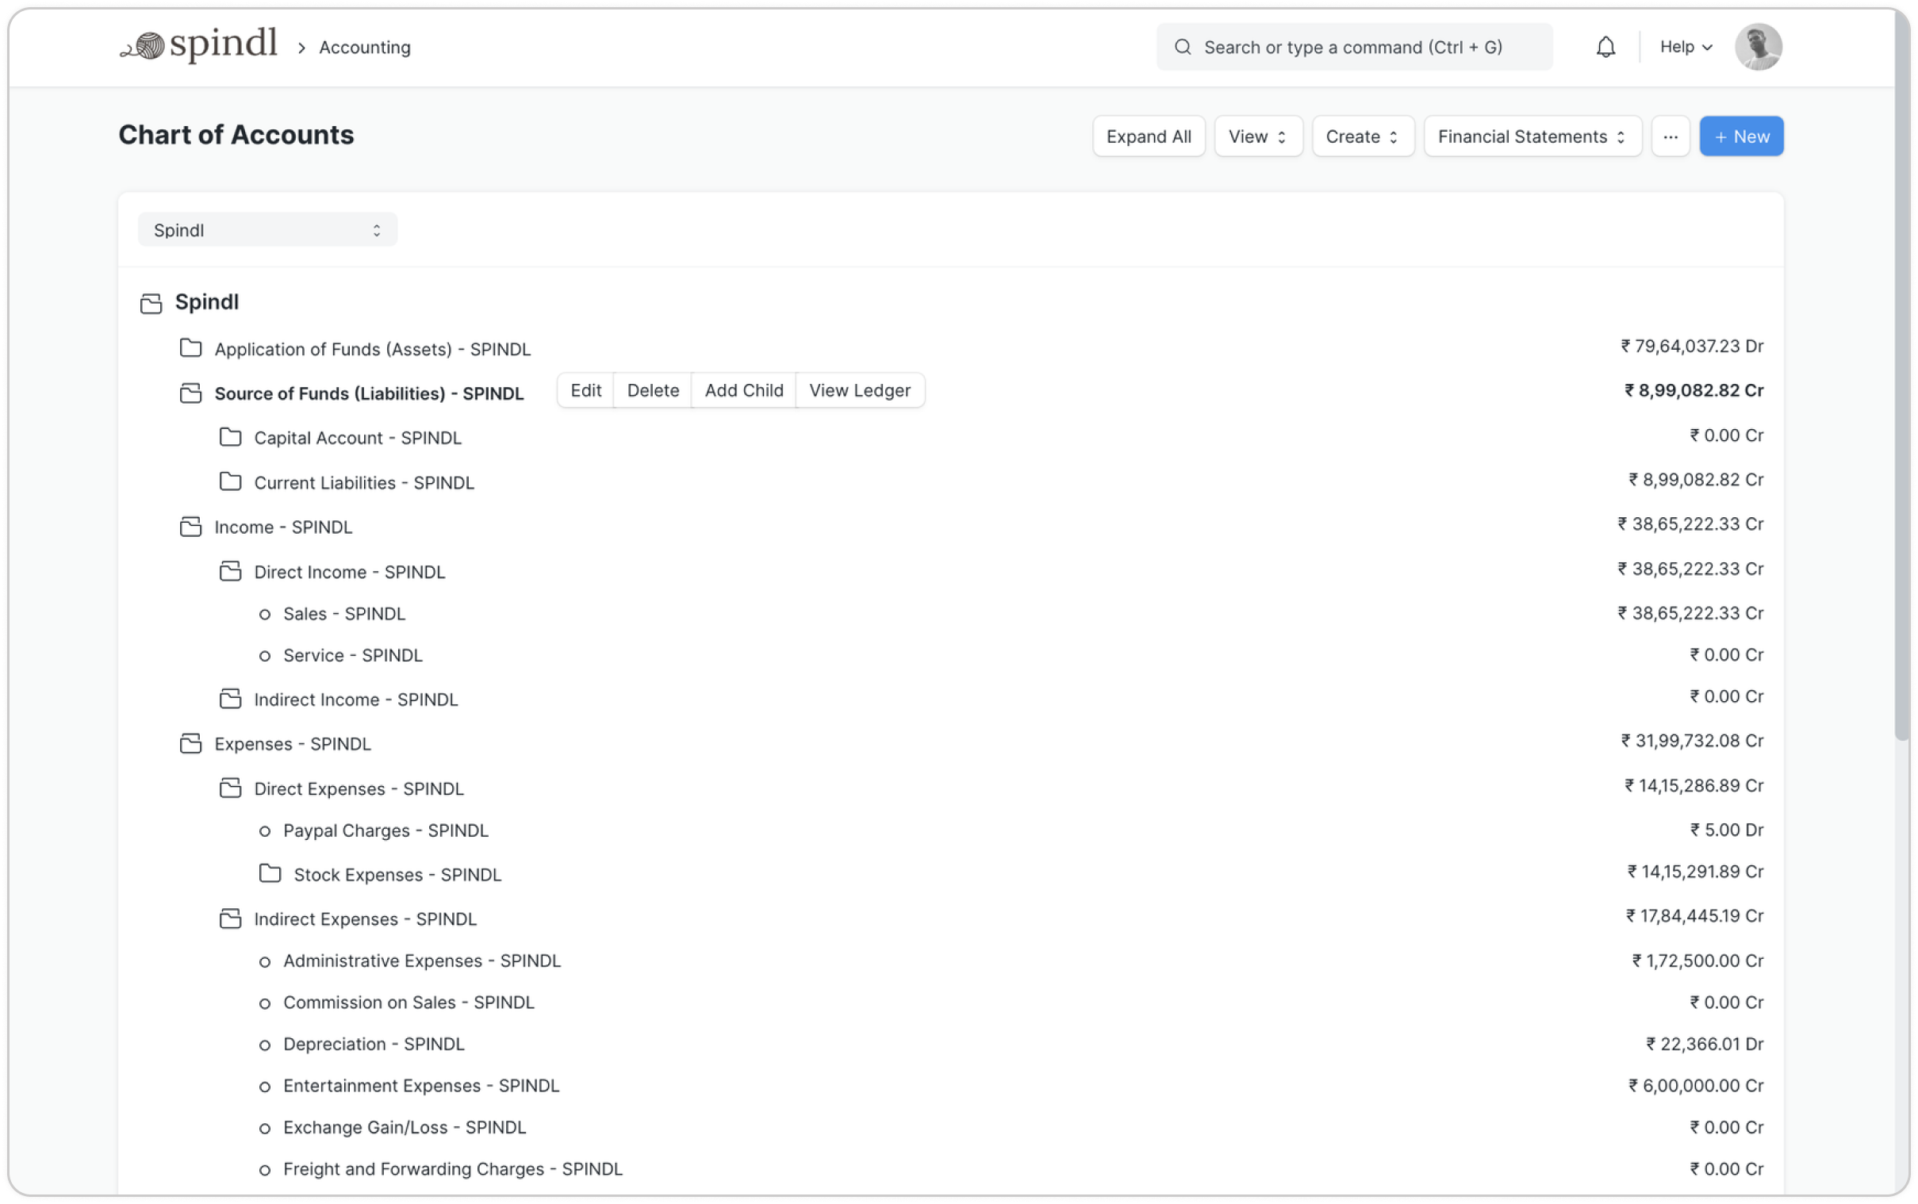This screenshot has height=1204, width=1918.
Task: Open the Help dropdown menu
Action: pos(1685,47)
